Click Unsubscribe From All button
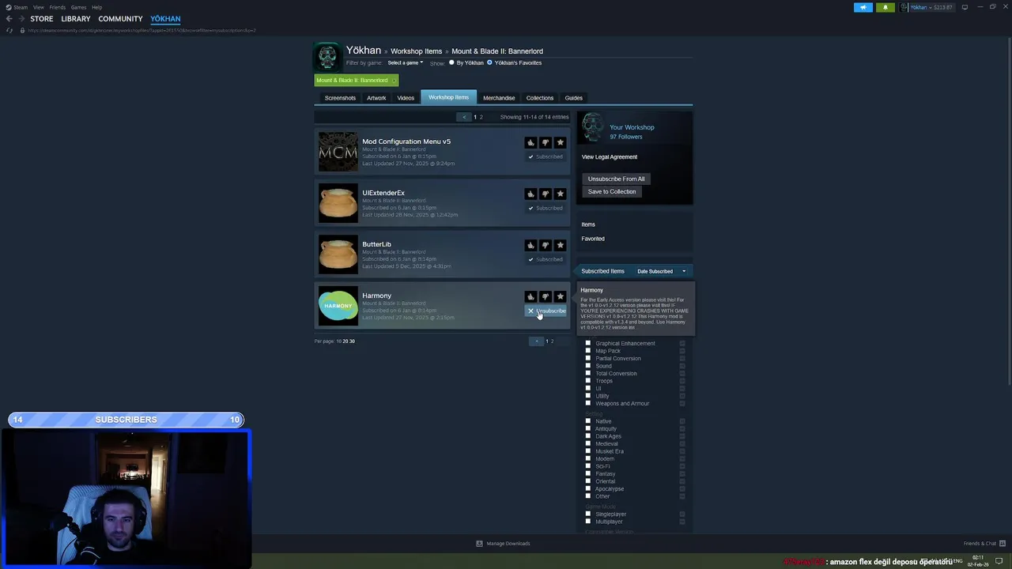This screenshot has height=569, width=1012. (616, 179)
